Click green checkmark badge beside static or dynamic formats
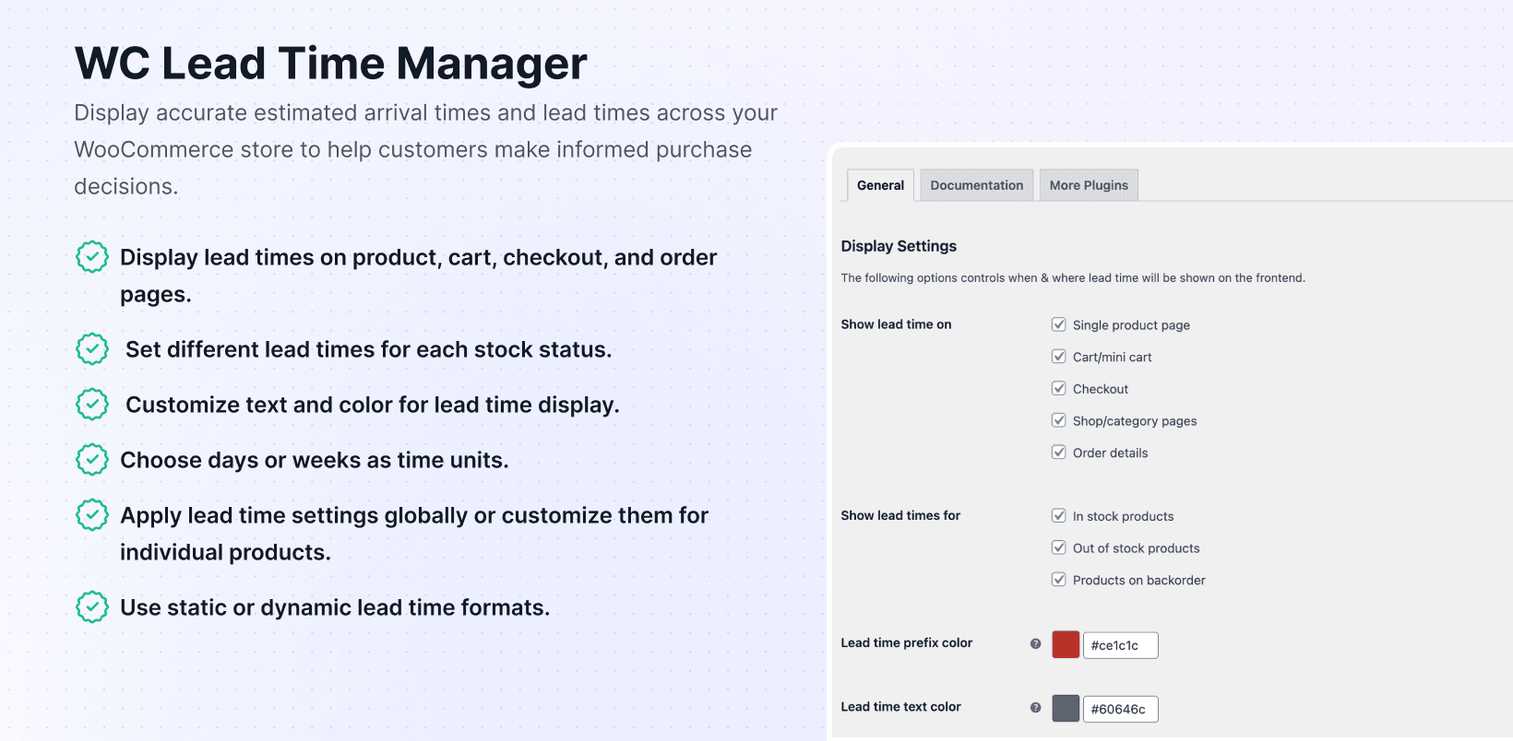 (92, 606)
